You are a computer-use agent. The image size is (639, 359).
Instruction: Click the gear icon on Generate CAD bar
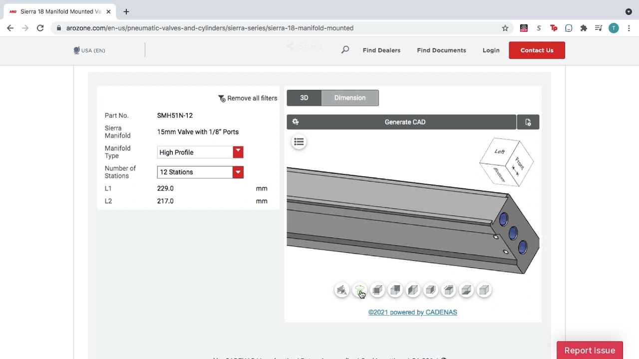tap(296, 122)
